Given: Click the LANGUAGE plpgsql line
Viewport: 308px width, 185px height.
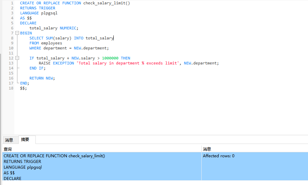Looking at the screenshot, I should click(x=39, y=13).
